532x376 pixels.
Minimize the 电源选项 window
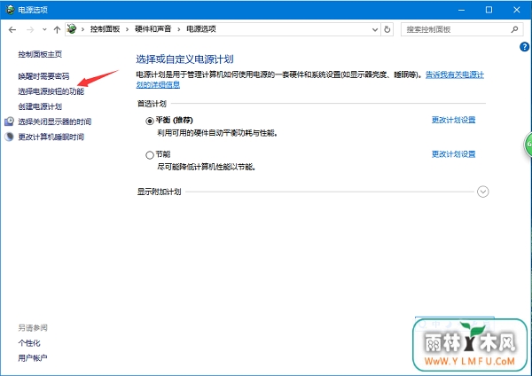[461, 10]
